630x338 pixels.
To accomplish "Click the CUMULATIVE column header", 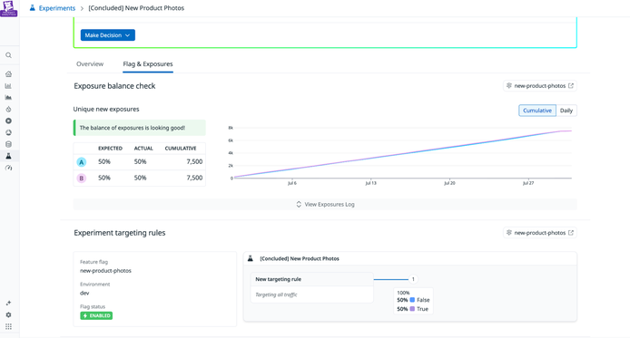I will click(x=181, y=149).
